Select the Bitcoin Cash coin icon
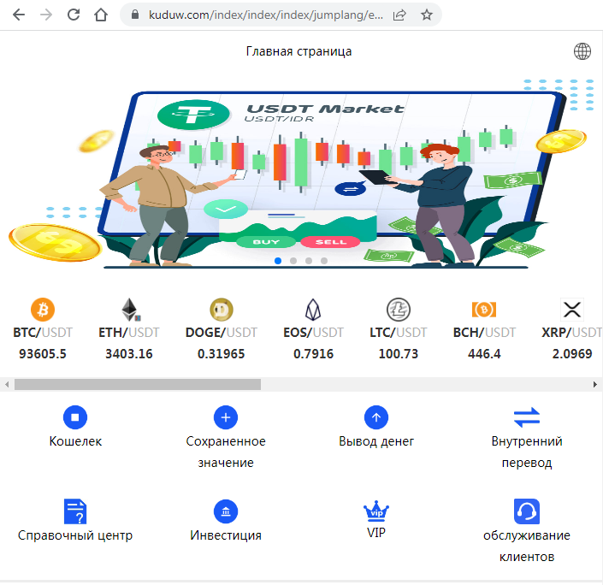603x585 pixels. (x=484, y=310)
